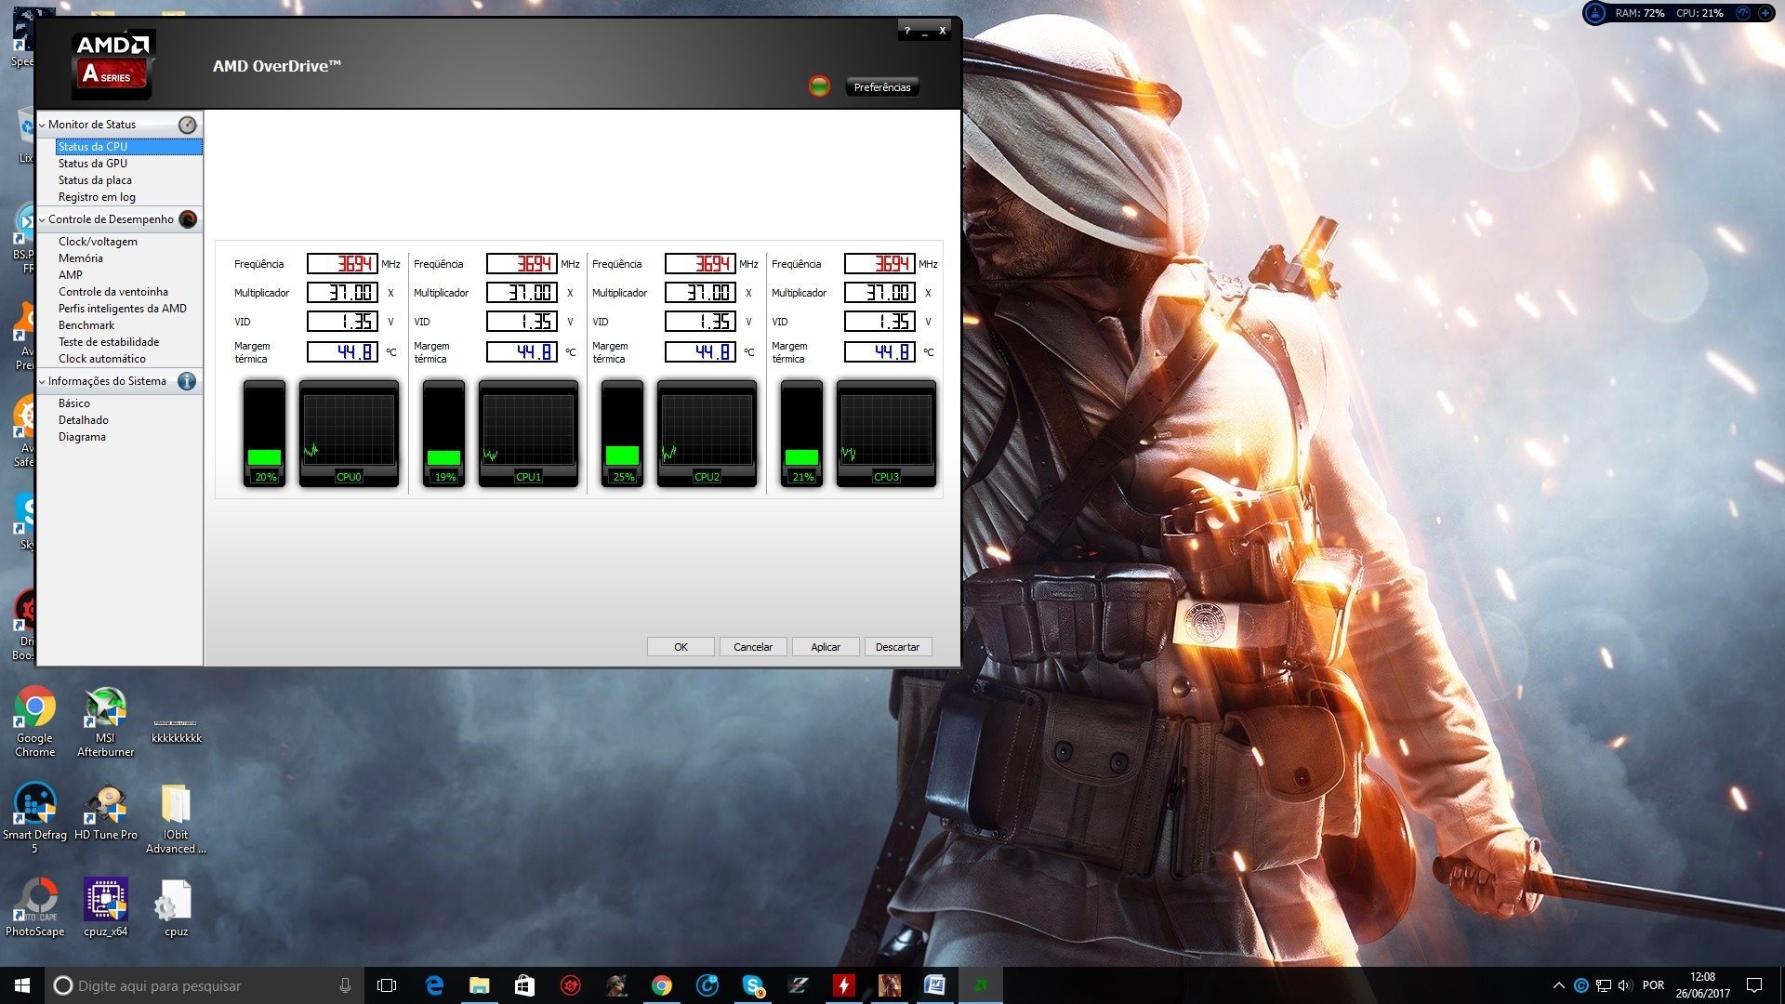
Task: Select MSI Afterburner desktop icon
Action: coord(105,722)
